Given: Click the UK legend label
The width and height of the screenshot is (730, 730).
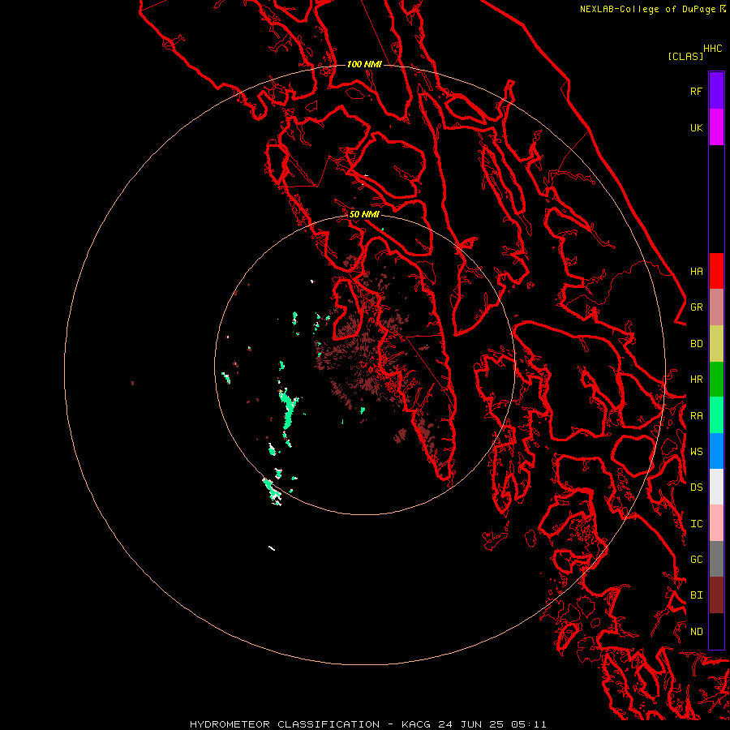Looking at the screenshot, I should tap(696, 127).
